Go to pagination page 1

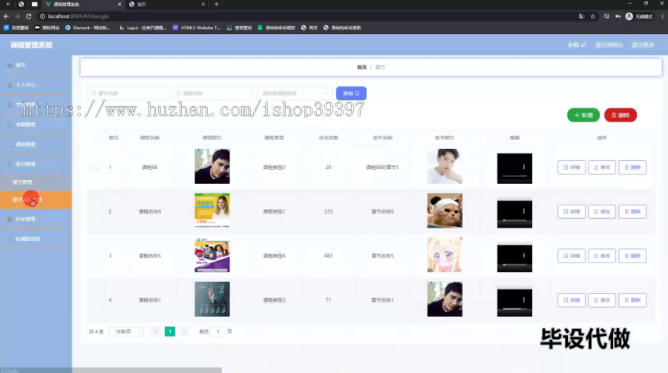169,331
